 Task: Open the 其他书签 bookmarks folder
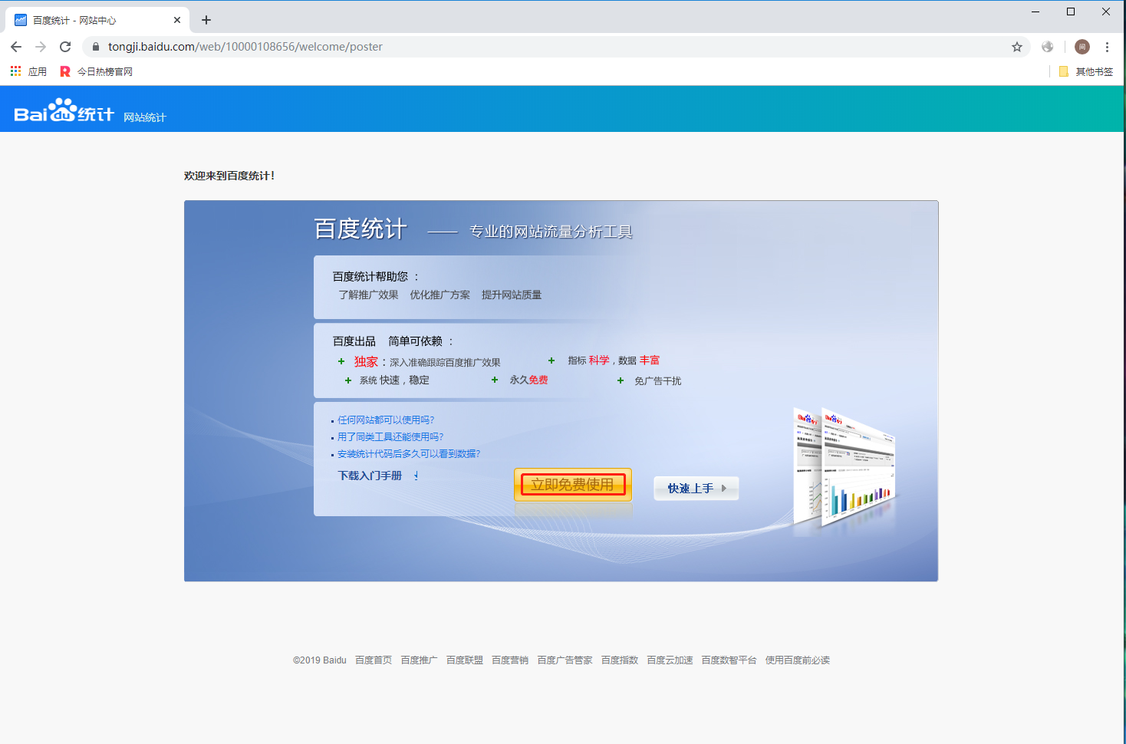[x=1086, y=71]
